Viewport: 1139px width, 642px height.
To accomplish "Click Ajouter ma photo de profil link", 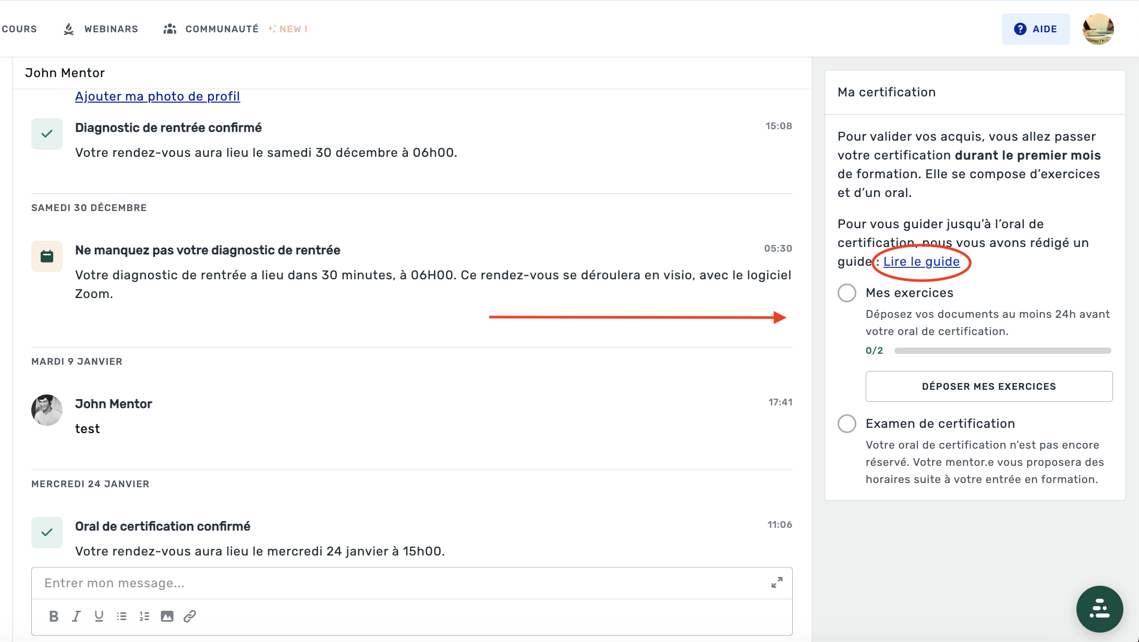I will [x=157, y=96].
